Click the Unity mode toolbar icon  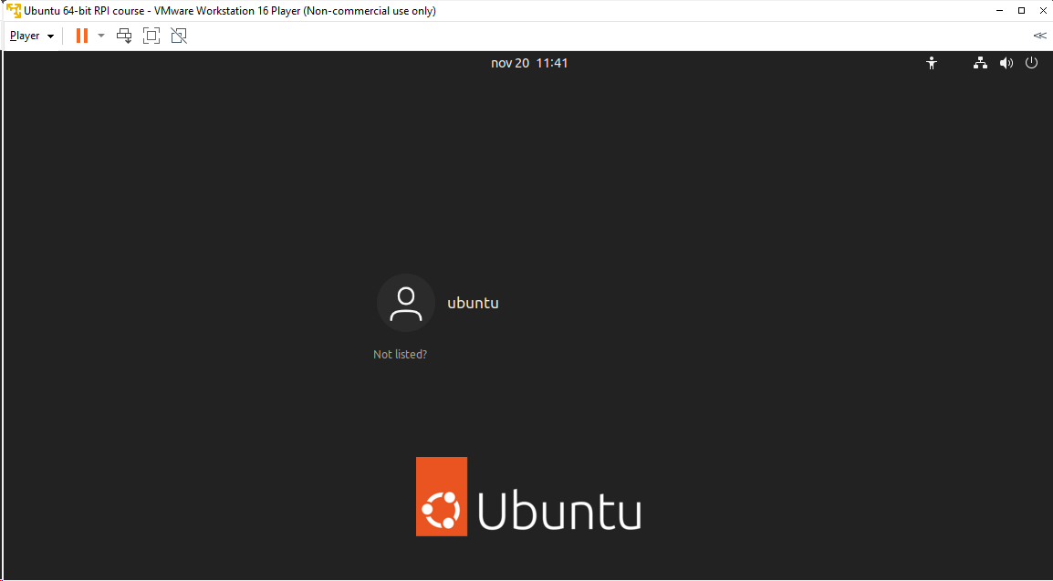coord(179,36)
